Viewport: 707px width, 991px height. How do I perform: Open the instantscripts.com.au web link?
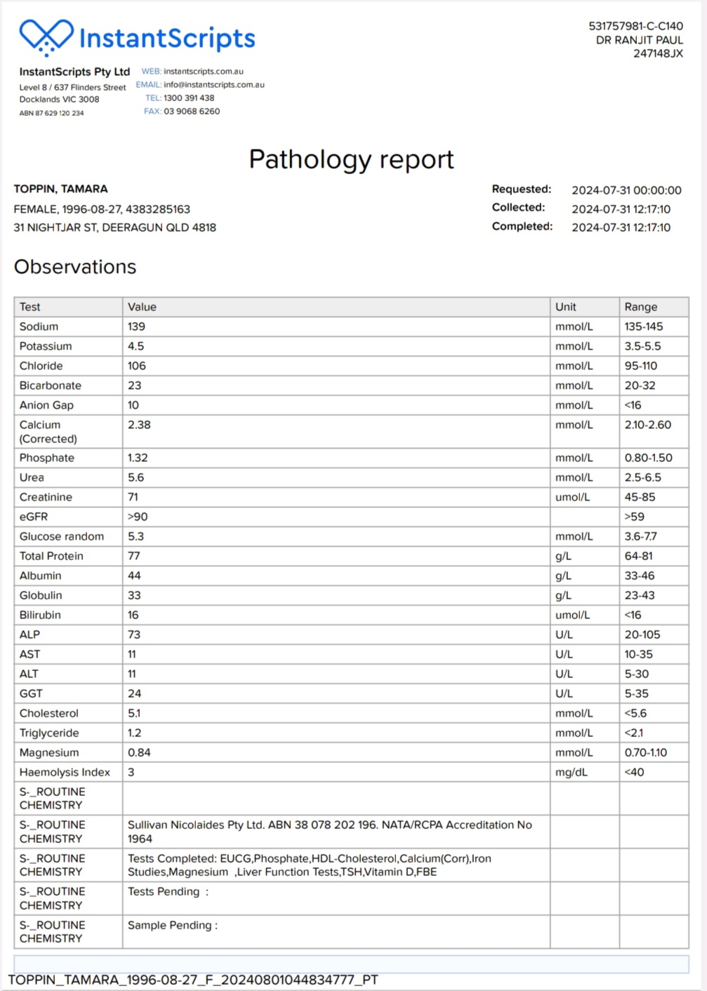click(x=203, y=72)
